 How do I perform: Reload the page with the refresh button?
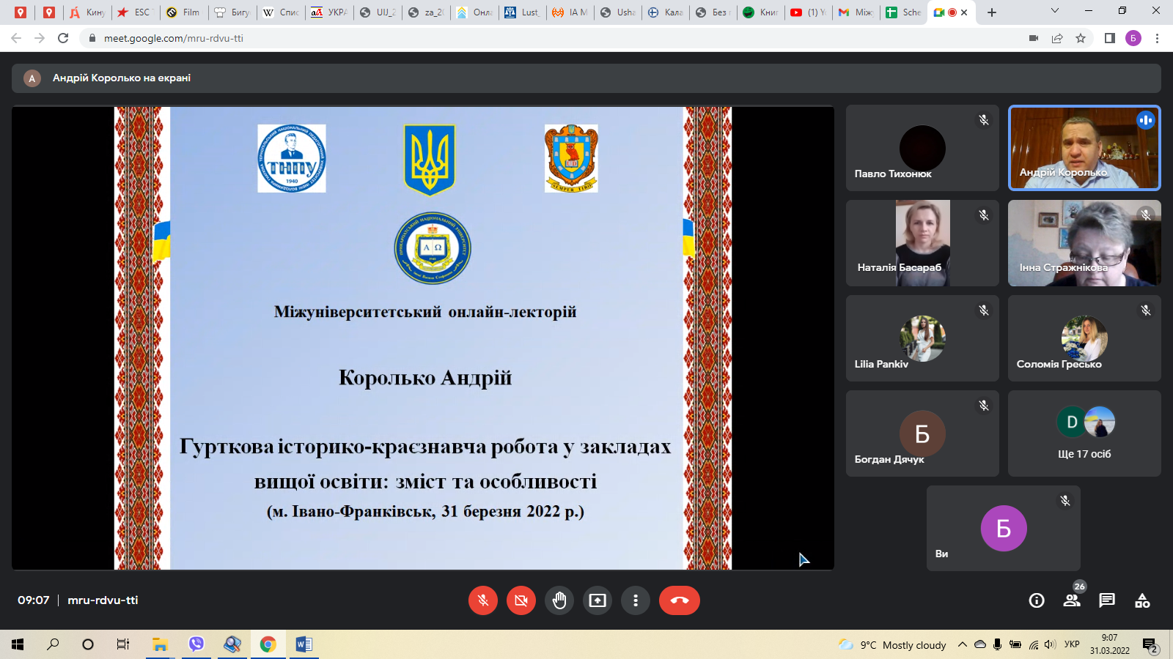click(x=63, y=38)
